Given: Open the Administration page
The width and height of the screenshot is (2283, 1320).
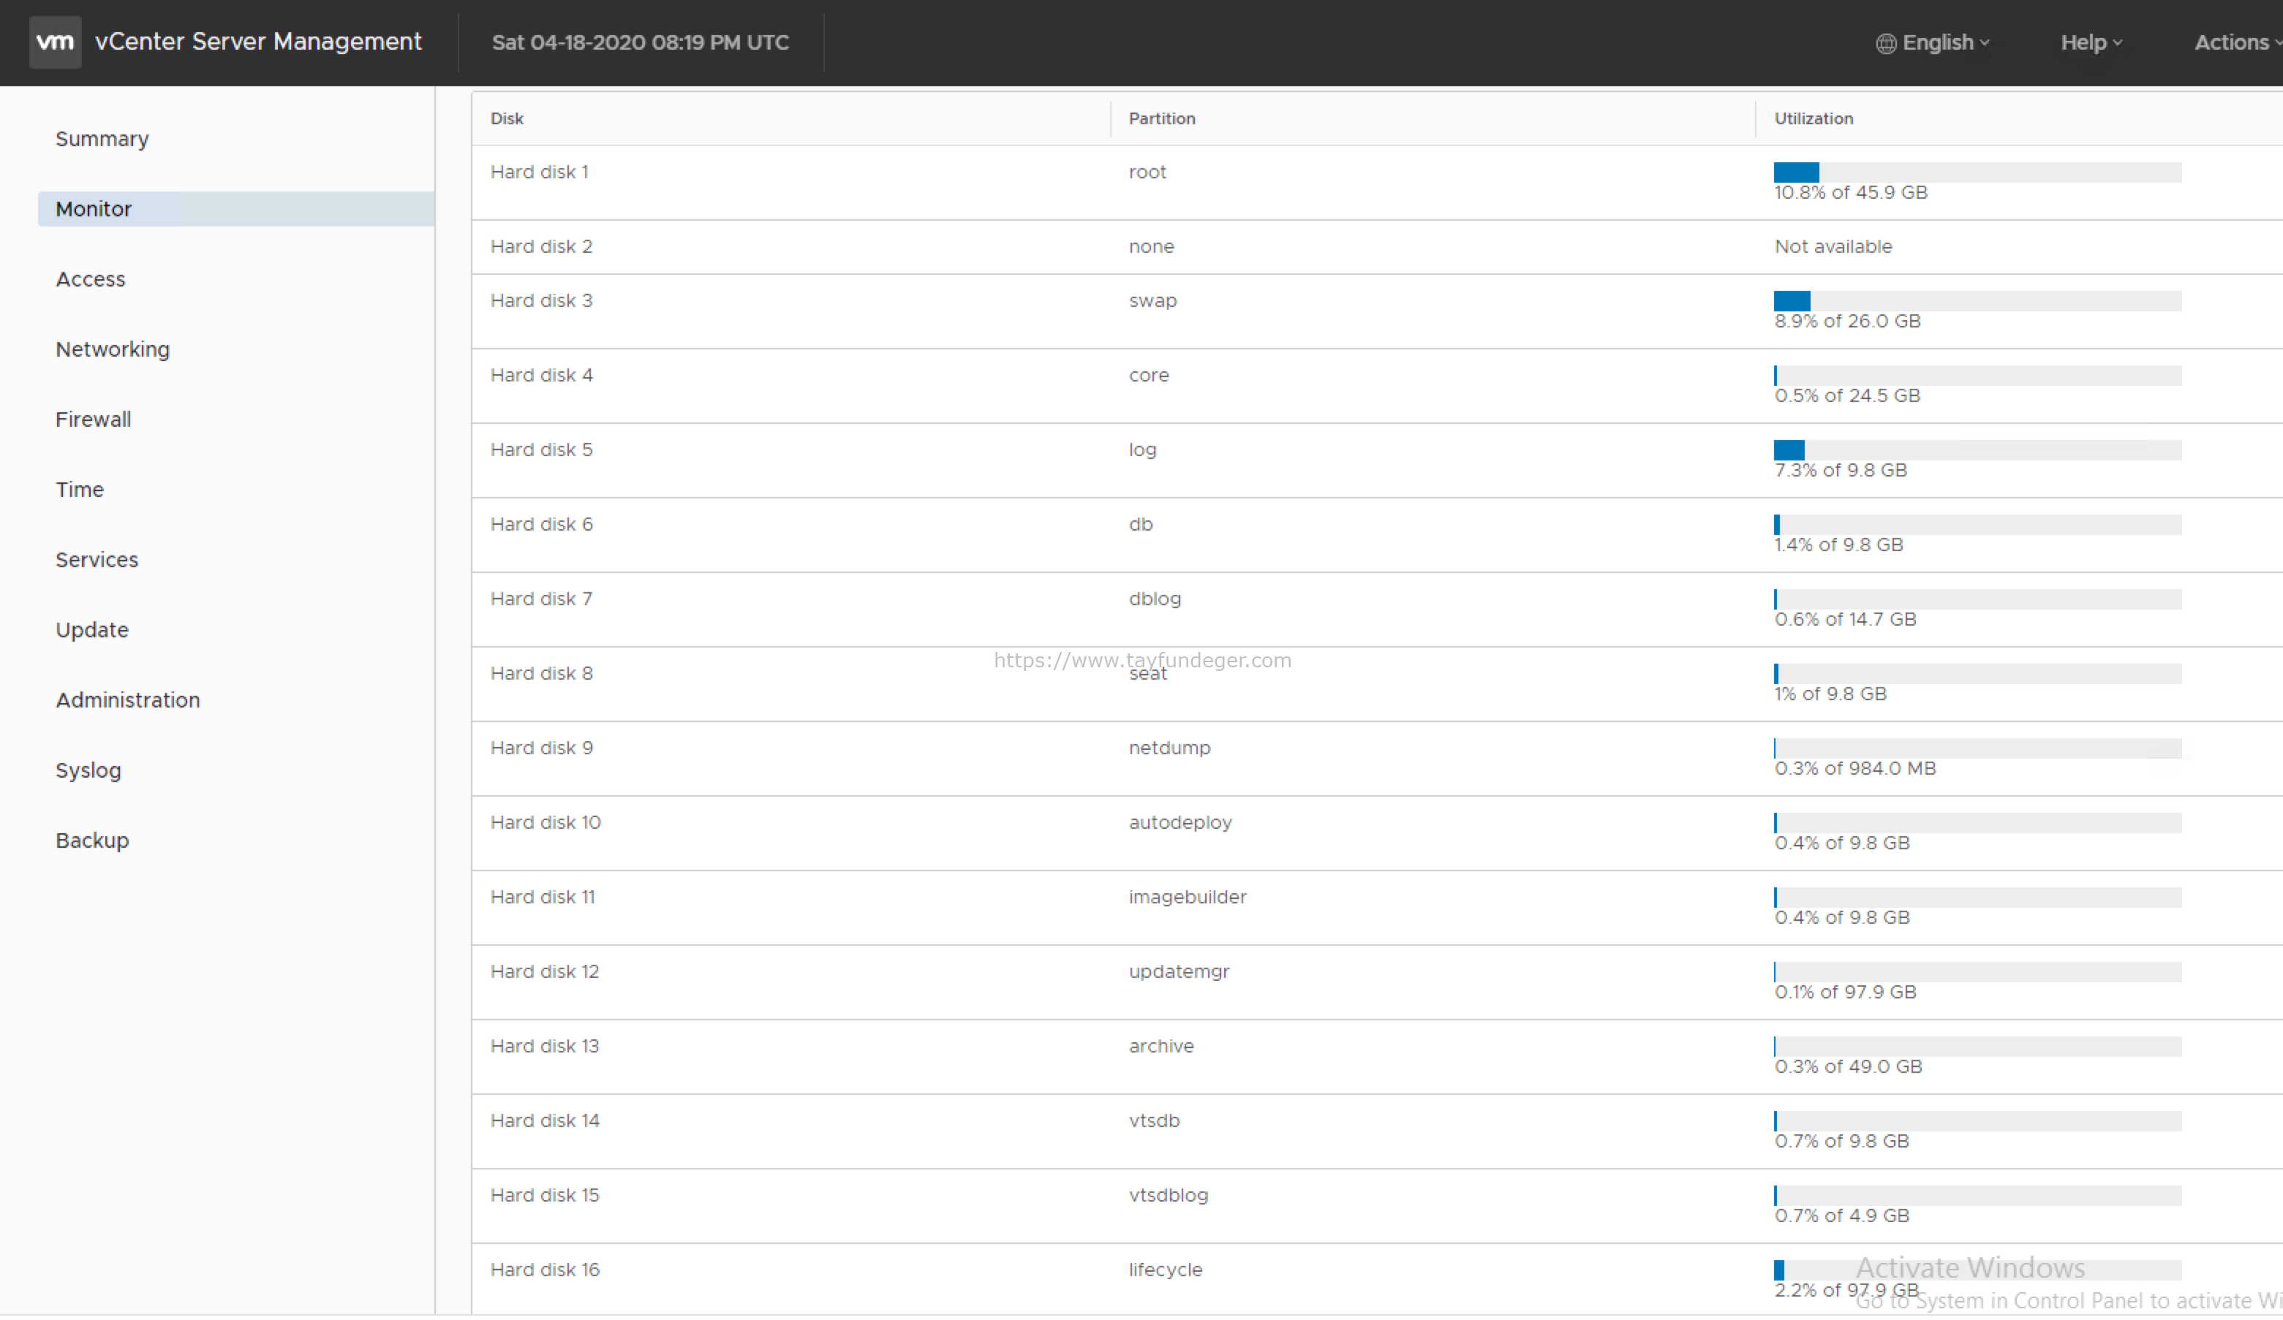Looking at the screenshot, I should (x=128, y=700).
